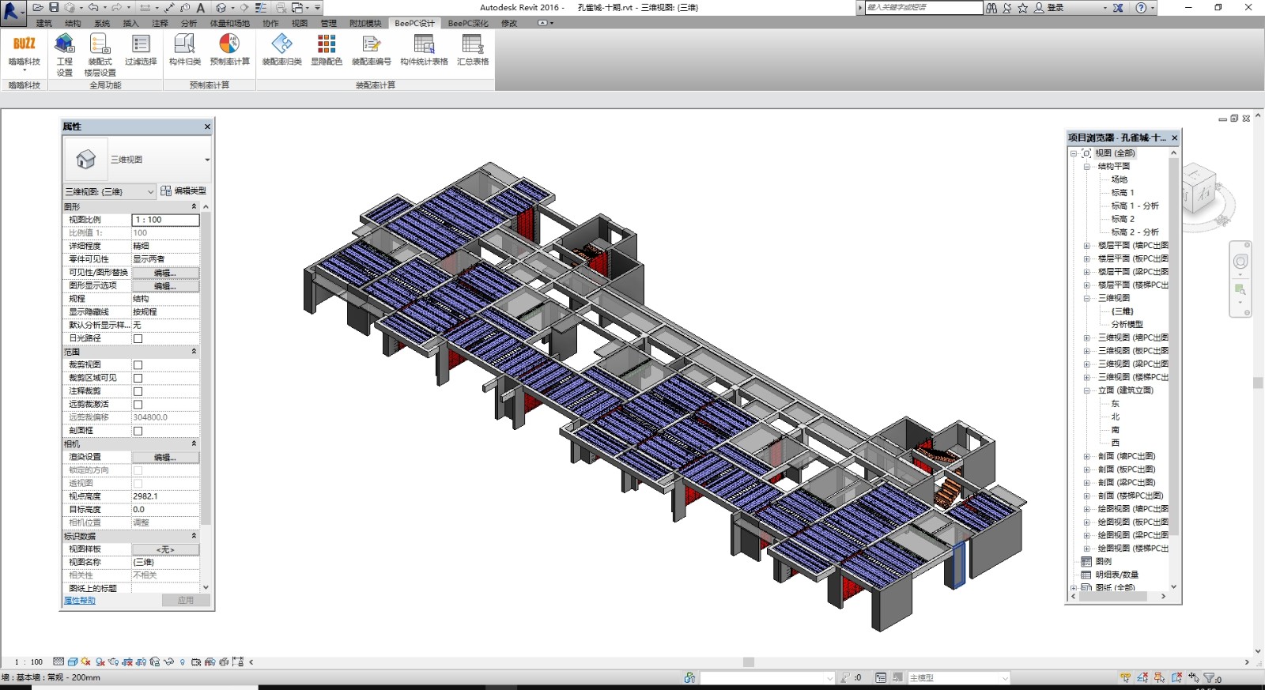1265x690 pixels.
Task: Open 显隐配色 color grid tool
Action: [x=327, y=50]
